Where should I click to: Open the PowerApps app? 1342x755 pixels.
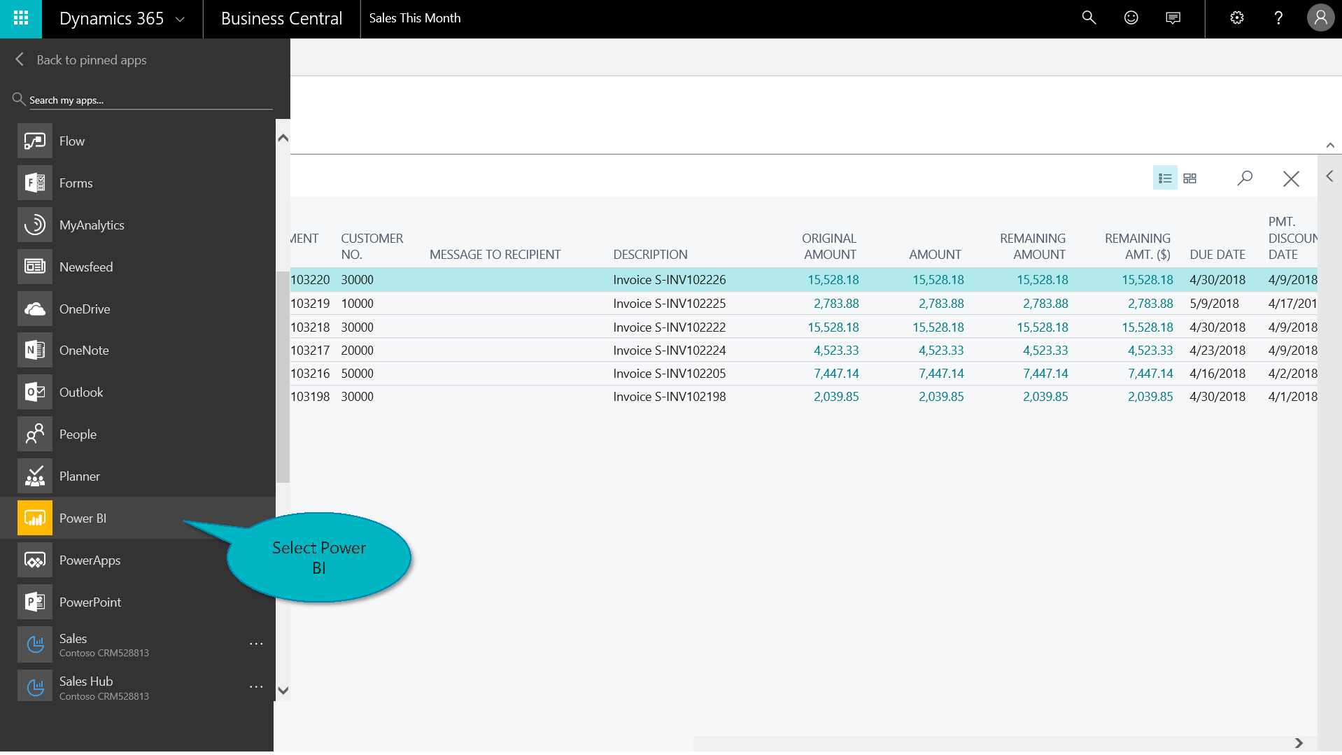90,560
